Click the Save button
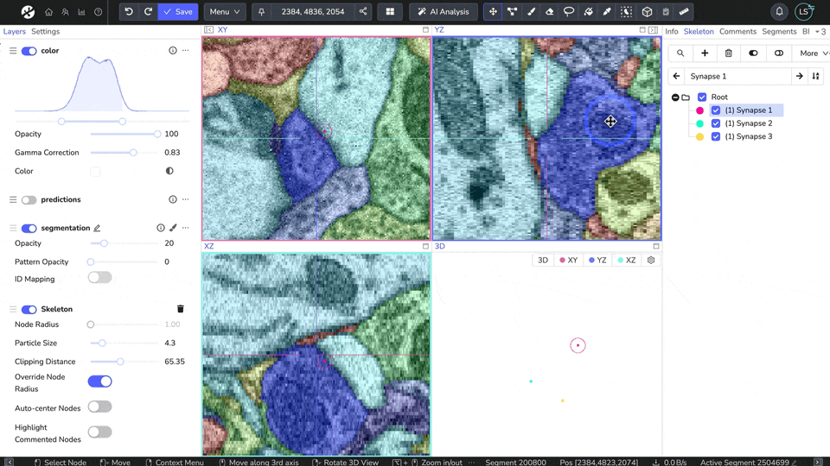830x466 pixels. (178, 12)
